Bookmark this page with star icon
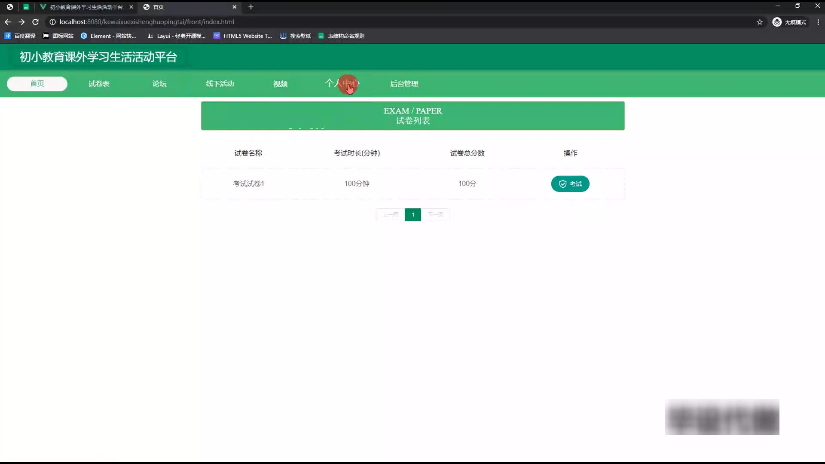Viewport: 825px width, 464px height. [759, 22]
